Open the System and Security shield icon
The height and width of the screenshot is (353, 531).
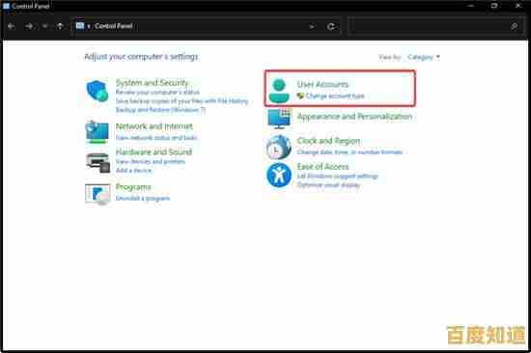tap(98, 91)
